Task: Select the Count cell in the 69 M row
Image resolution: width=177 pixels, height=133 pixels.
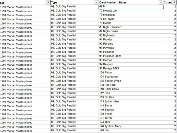Action: pyautogui.click(x=170, y=7)
